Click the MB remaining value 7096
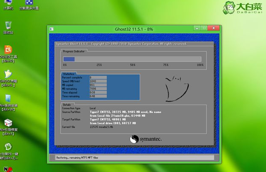The height and width of the screenshot is (172, 266). (x=98, y=89)
